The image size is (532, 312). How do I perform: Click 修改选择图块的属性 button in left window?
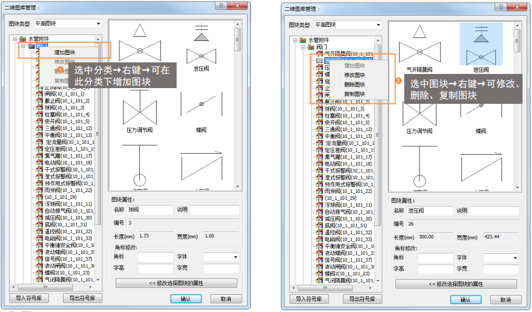pos(176,283)
